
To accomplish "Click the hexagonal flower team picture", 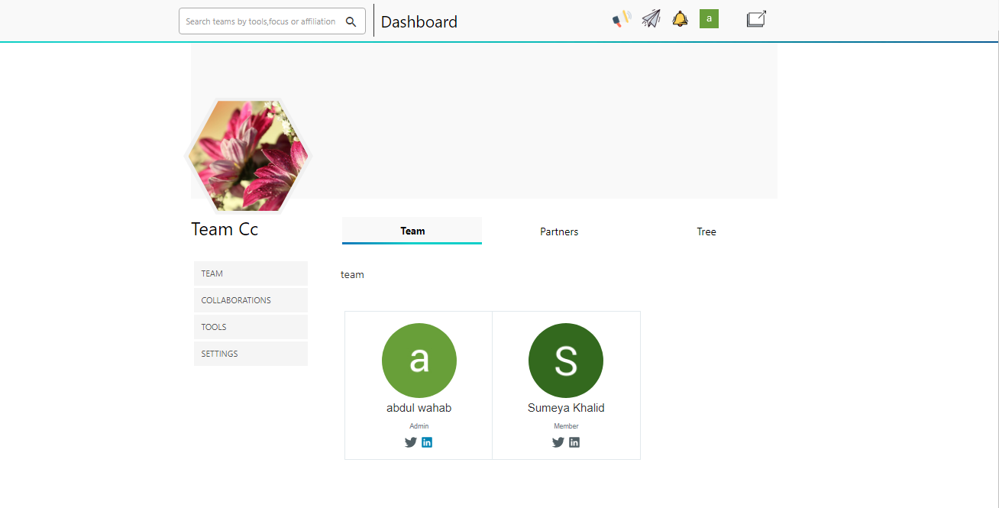I will coord(248,156).
